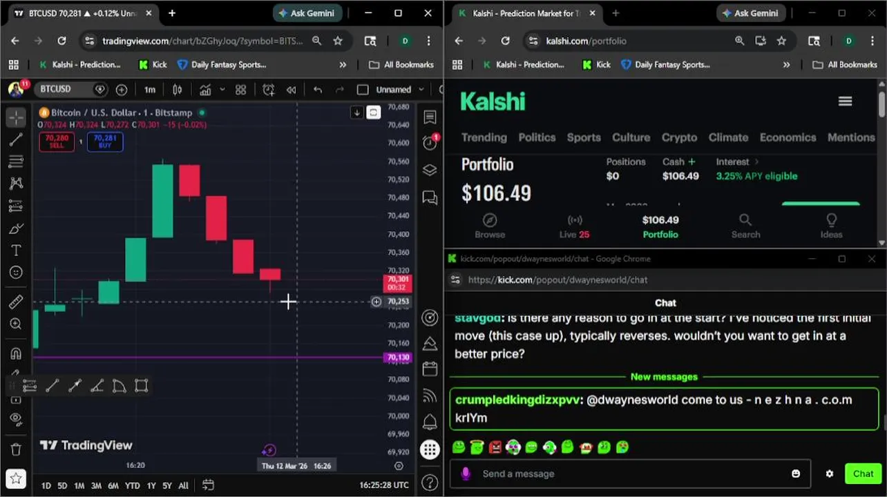The width and height of the screenshot is (887, 497).
Task: Open the indicators menu
Action: [x=205, y=90]
